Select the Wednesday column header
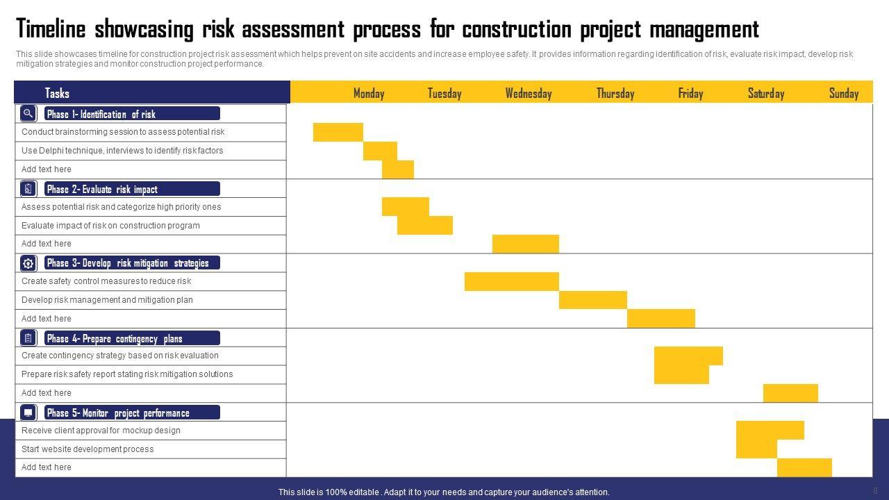The image size is (889, 500). pos(529,93)
